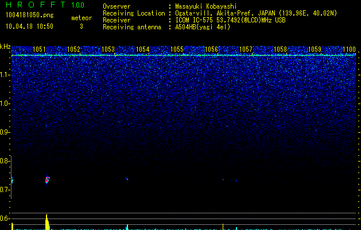The width and height of the screenshot is (361, 230).
Task: Click the meteor count value 3
Action: pyautogui.click(x=81, y=26)
